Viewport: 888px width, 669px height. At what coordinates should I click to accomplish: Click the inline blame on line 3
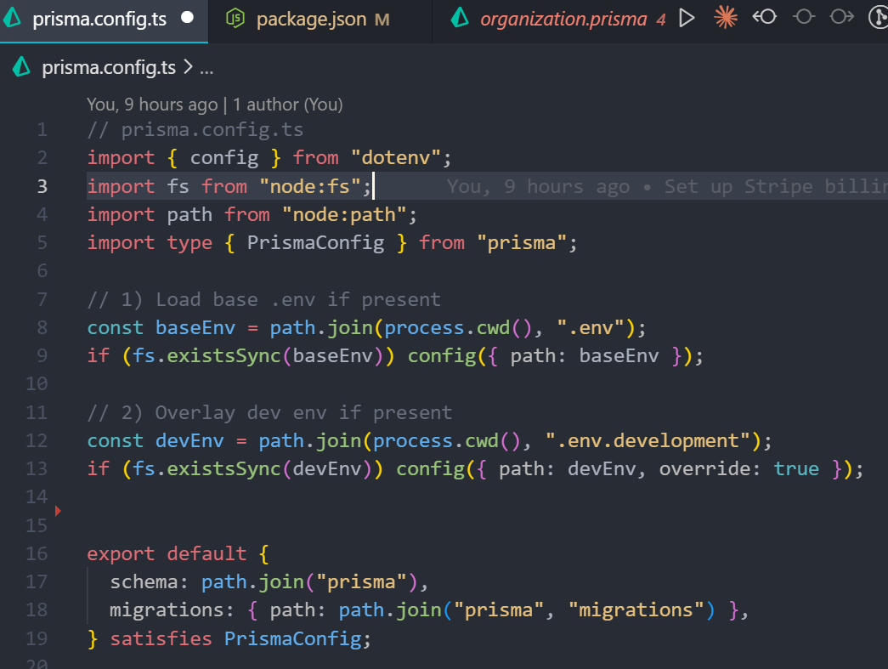[x=667, y=186]
